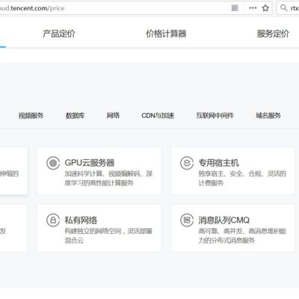This screenshot has width=299, height=299.
Task: Select the CDN与加速 category
Action: click(x=158, y=115)
